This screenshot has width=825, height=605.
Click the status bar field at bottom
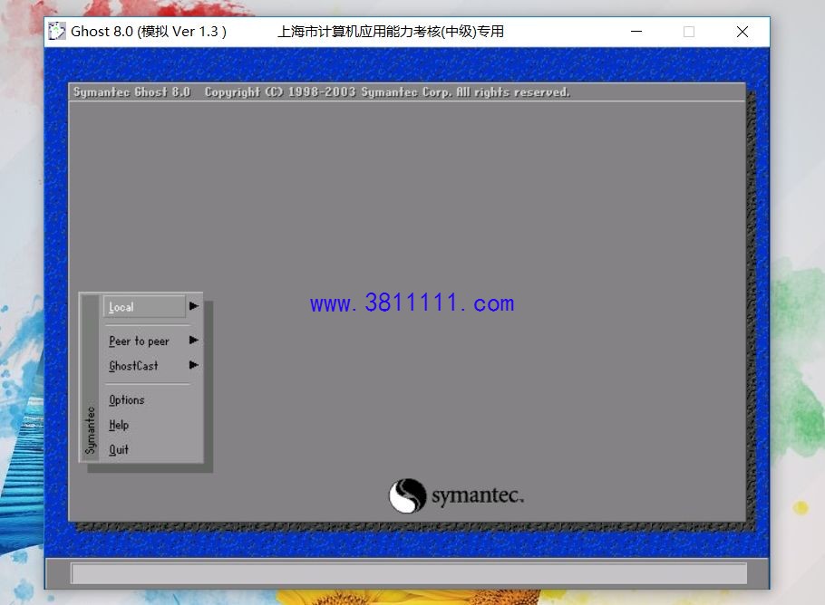click(x=409, y=573)
